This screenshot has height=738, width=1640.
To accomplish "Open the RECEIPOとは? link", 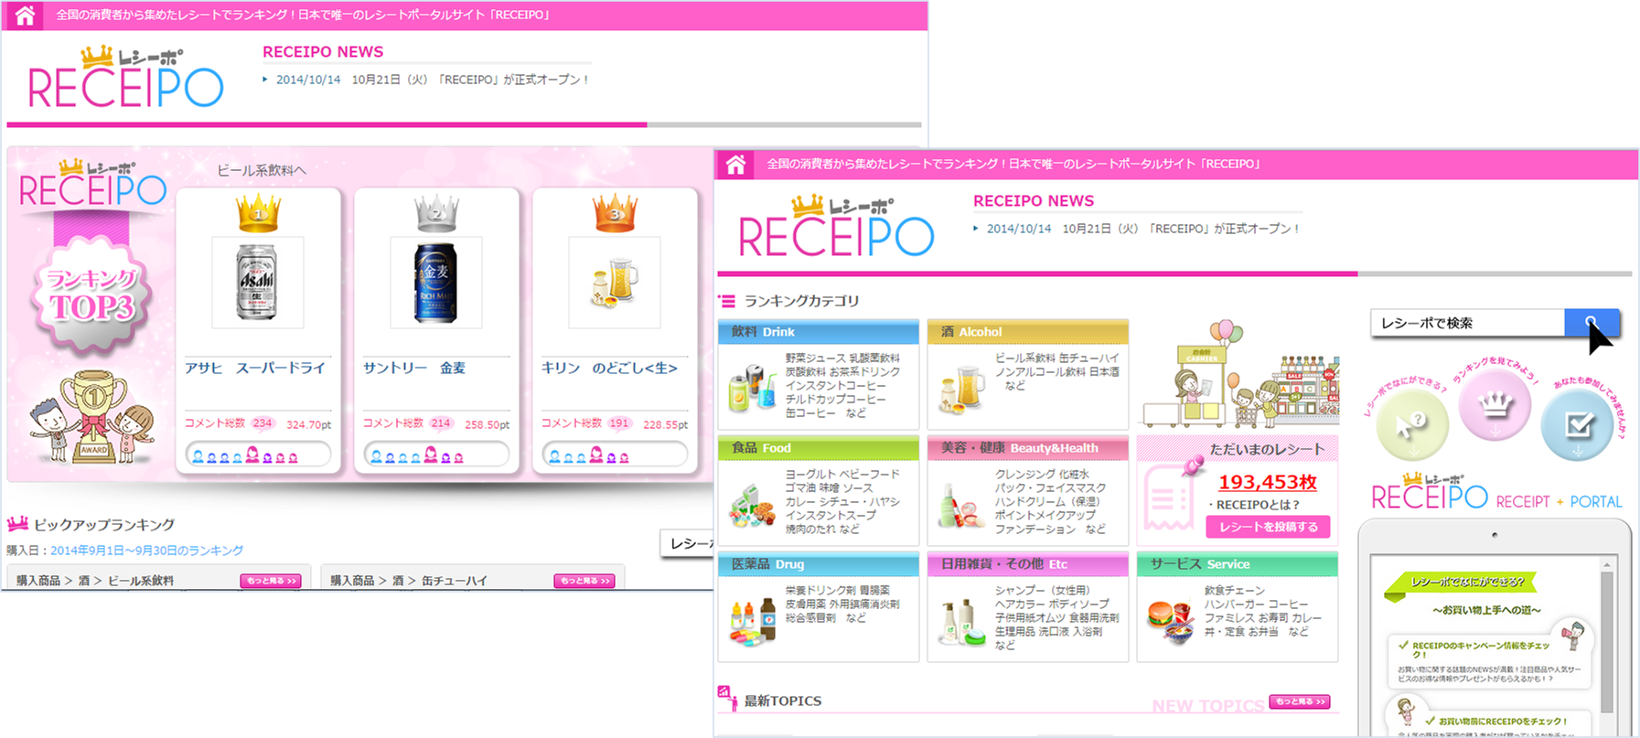I will point(1258,505).
